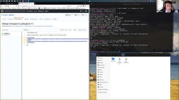Open the terminal window menu button
Screen dimensions: 179x100
91,4
